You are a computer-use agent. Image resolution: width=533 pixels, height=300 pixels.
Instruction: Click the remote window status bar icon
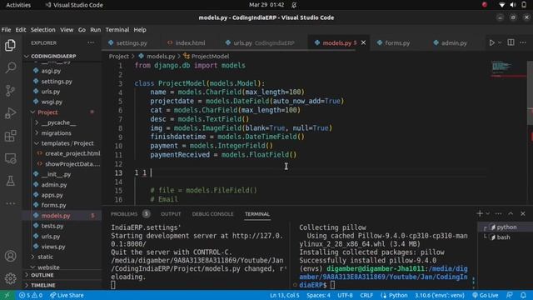[7, 295]
